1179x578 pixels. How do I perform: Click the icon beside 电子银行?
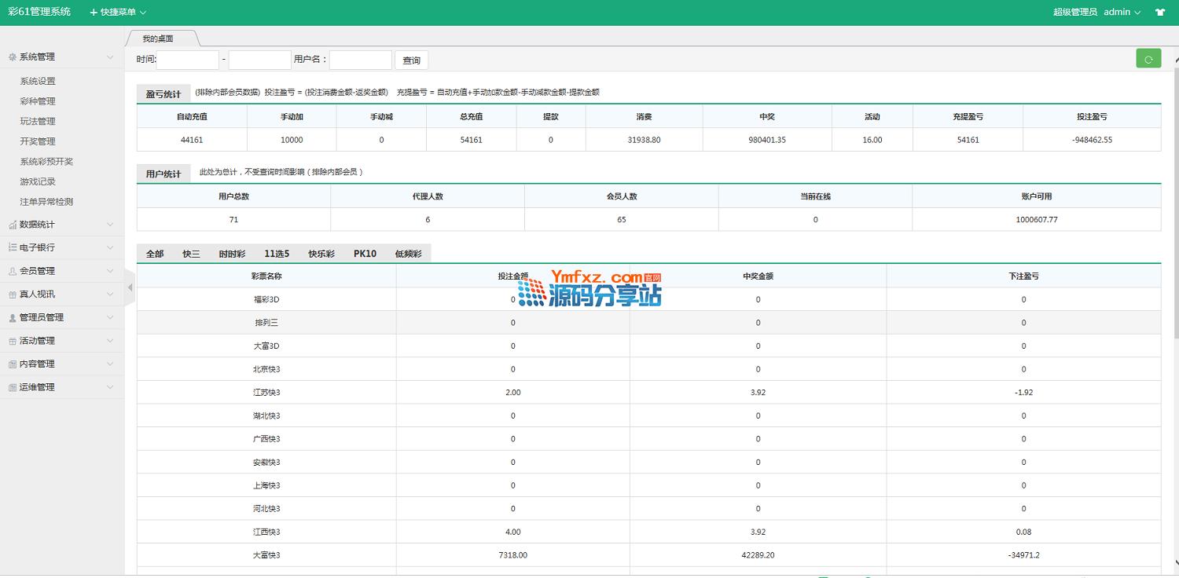pos(12,247)
